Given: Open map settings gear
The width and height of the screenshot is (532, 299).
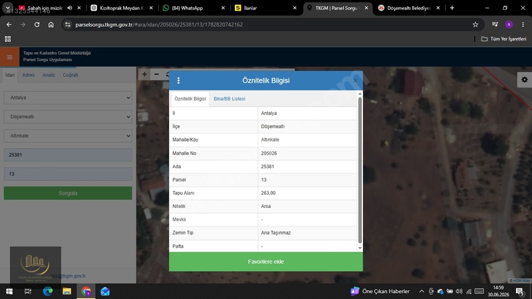Looking at the screenshot, I should click(525, 80).
